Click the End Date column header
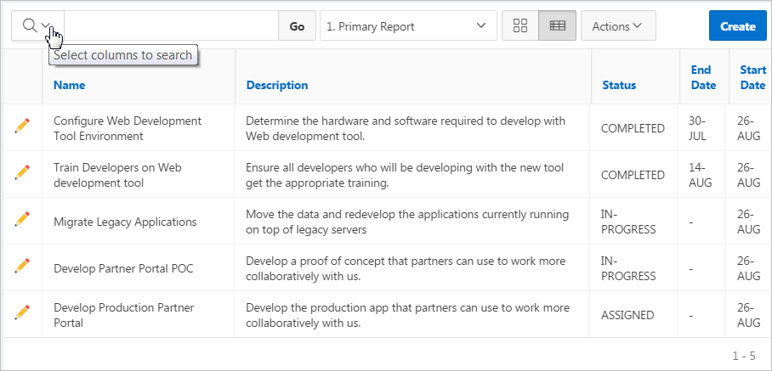This screenshot has height=371, width=772. (701, 77)
